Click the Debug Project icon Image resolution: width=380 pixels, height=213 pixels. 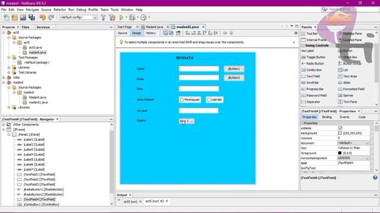(x=132, y=17)
